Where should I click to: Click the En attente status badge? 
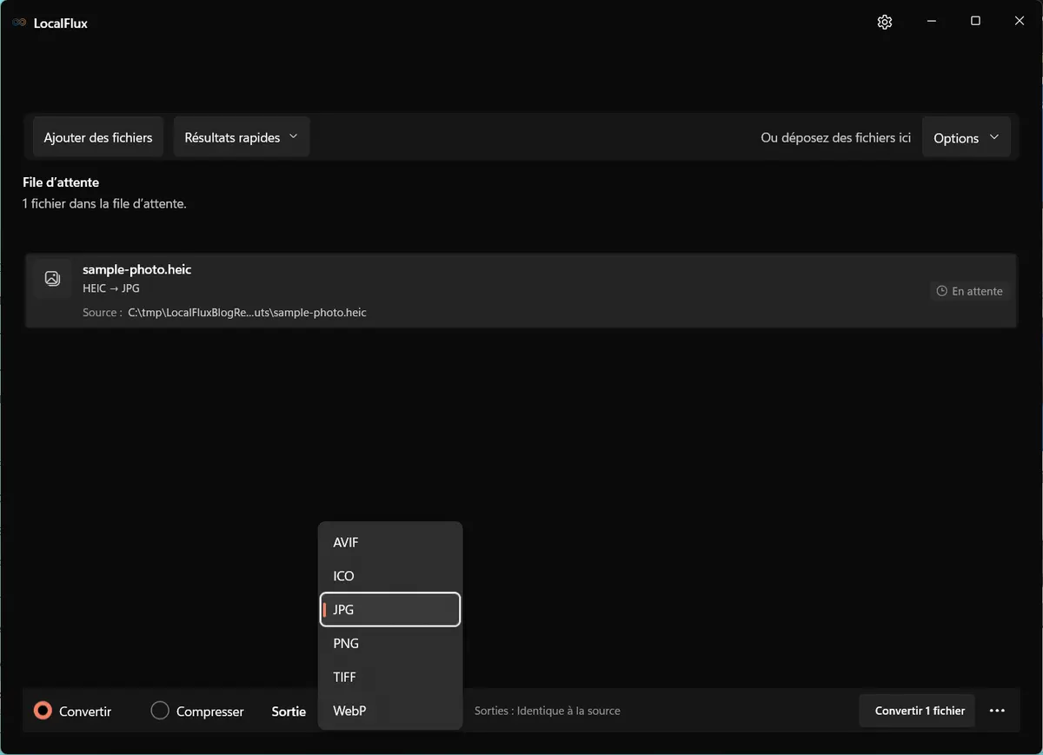pyautogui.click(x=969, y=291)
